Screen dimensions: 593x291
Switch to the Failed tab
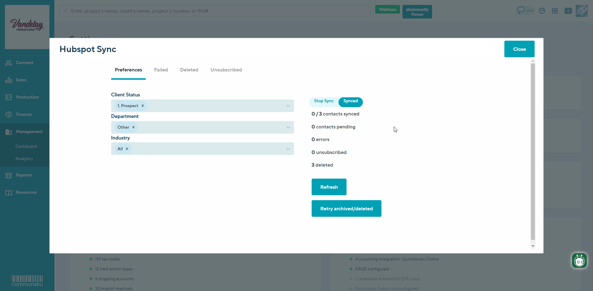(x=161, y=70)
